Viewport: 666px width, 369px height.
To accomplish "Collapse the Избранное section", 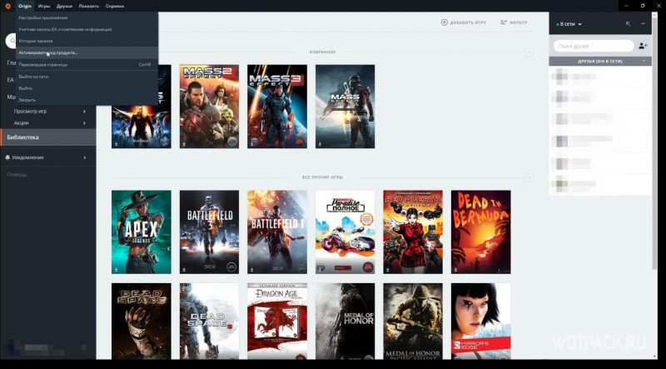I will (x=529, y=52).
